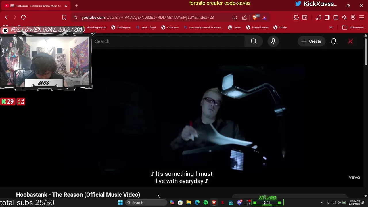The width and height of the screenshot is (368, 207).
Task: Open OBS Studio taskbar icon
Action: tap(248, 203)
